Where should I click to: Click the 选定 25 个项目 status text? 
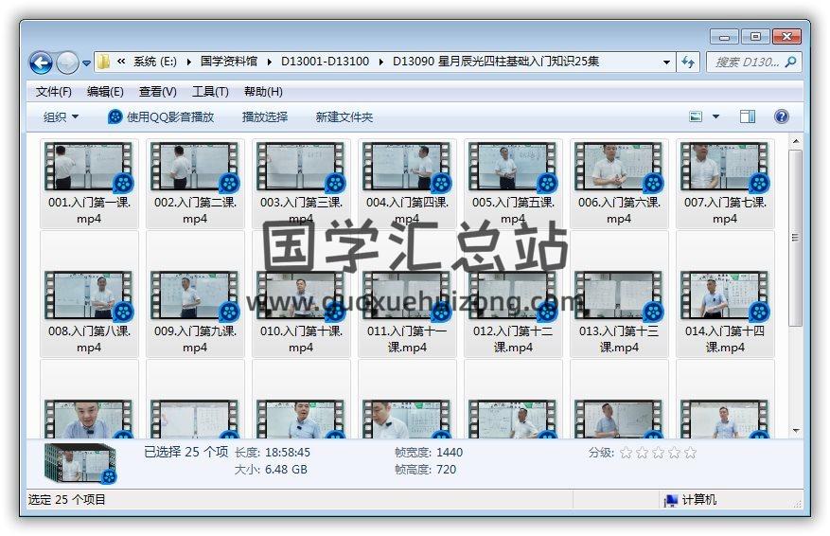(66, 499)
